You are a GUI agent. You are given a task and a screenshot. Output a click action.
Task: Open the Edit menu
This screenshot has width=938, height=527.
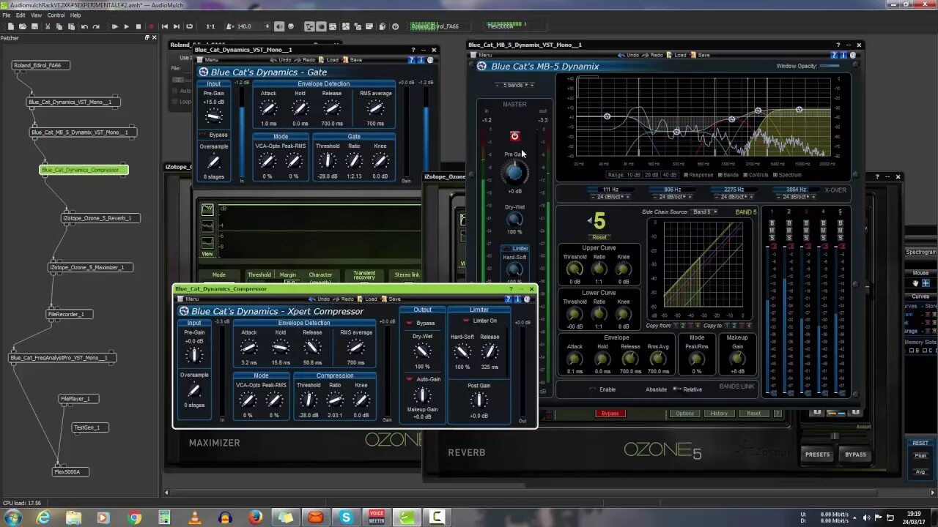pyautogui.click(x=21, y=15)
